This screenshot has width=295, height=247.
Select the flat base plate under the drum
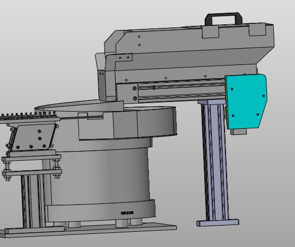(x=88, y=230)
